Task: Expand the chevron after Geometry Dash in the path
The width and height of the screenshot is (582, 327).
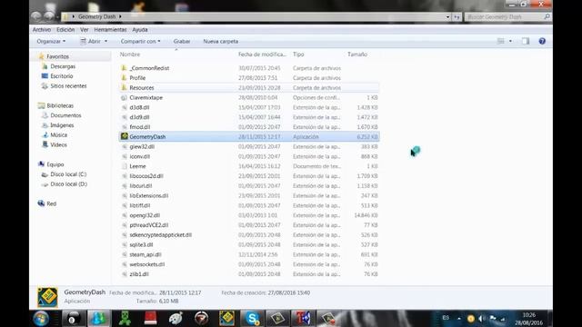Action: point(120,16)
